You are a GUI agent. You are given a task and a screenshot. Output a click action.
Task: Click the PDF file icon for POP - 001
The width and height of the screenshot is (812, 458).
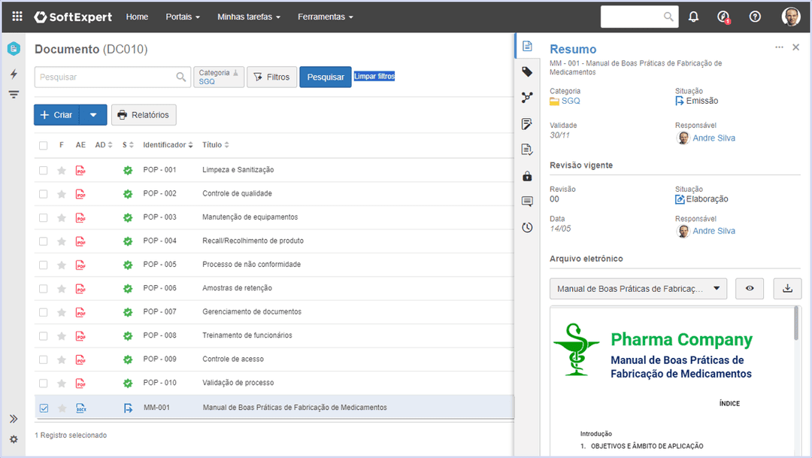click(80, 171)
